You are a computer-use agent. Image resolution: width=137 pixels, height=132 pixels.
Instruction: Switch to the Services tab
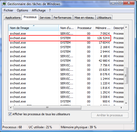point(45,18)
